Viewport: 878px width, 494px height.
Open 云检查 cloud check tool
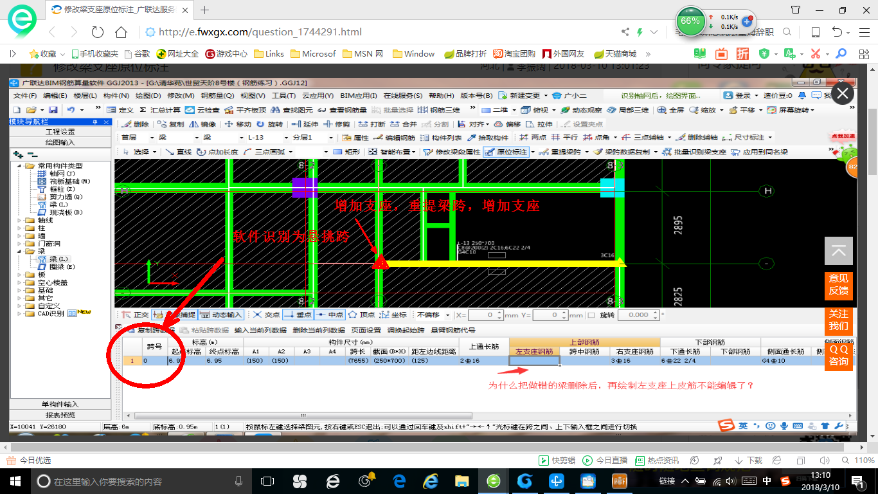click(x=202, y=110)
